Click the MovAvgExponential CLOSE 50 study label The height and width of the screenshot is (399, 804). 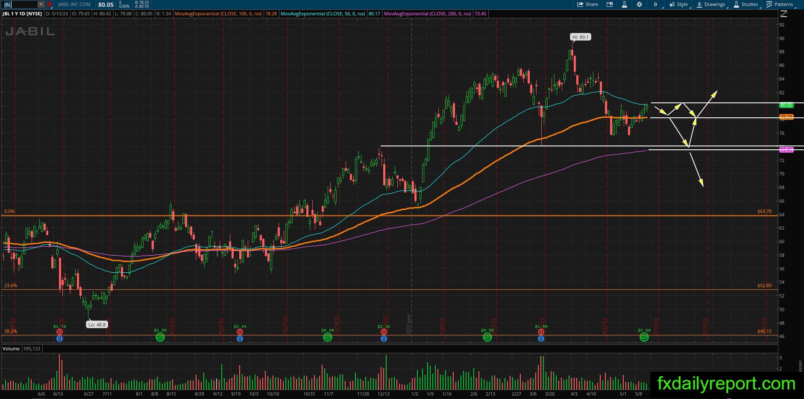[323, 14]
